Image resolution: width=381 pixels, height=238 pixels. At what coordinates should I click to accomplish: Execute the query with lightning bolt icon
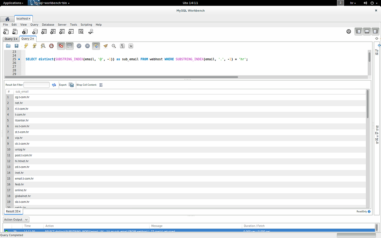click(x=26, y=46)
